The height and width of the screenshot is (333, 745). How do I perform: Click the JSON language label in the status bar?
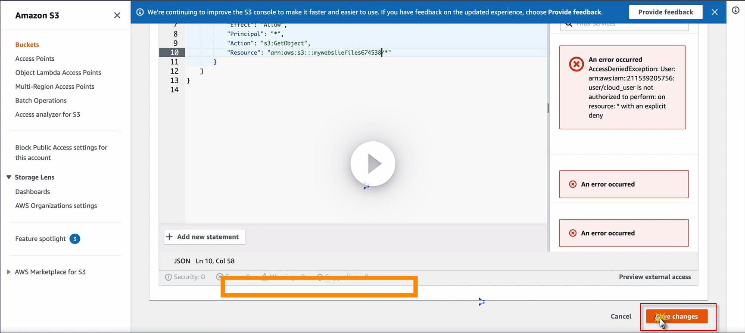coord(182,261)
